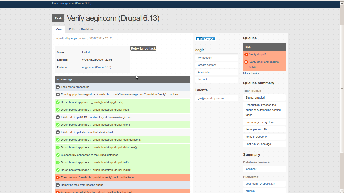Click arrow icon beside Running php command
Image resolution: width=344 pixels, height=193 pixels.
tap(58, 95)
